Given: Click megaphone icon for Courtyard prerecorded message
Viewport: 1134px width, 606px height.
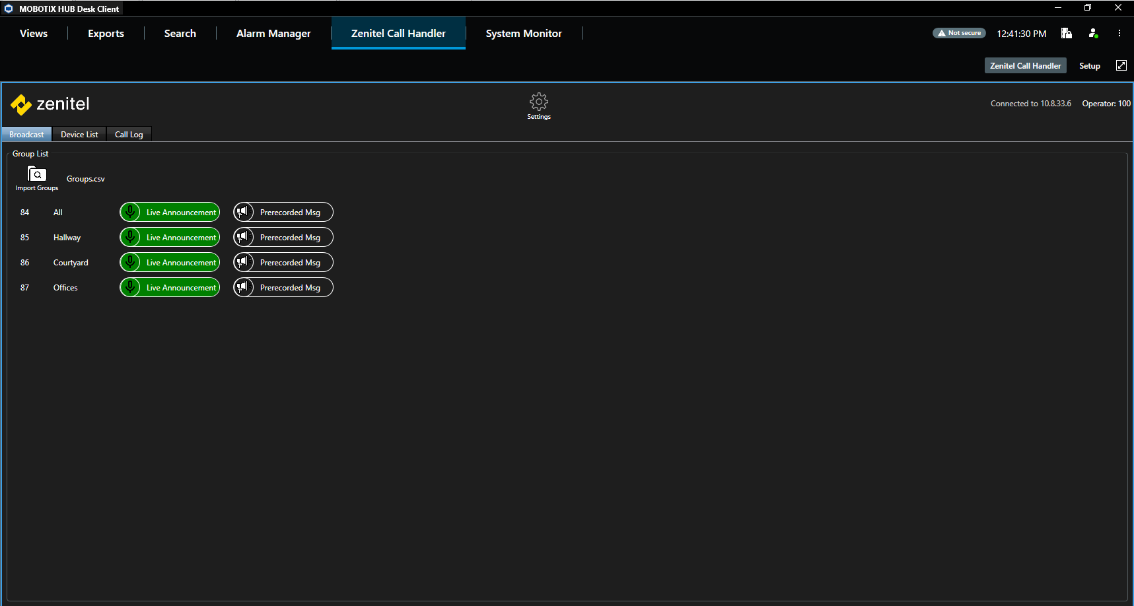Looking at the screenshot, I should [244, 262].
